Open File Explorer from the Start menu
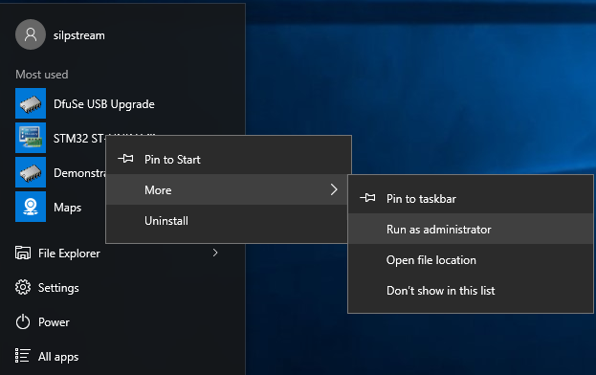Screen dimensions: 596x375 [69, 254]
